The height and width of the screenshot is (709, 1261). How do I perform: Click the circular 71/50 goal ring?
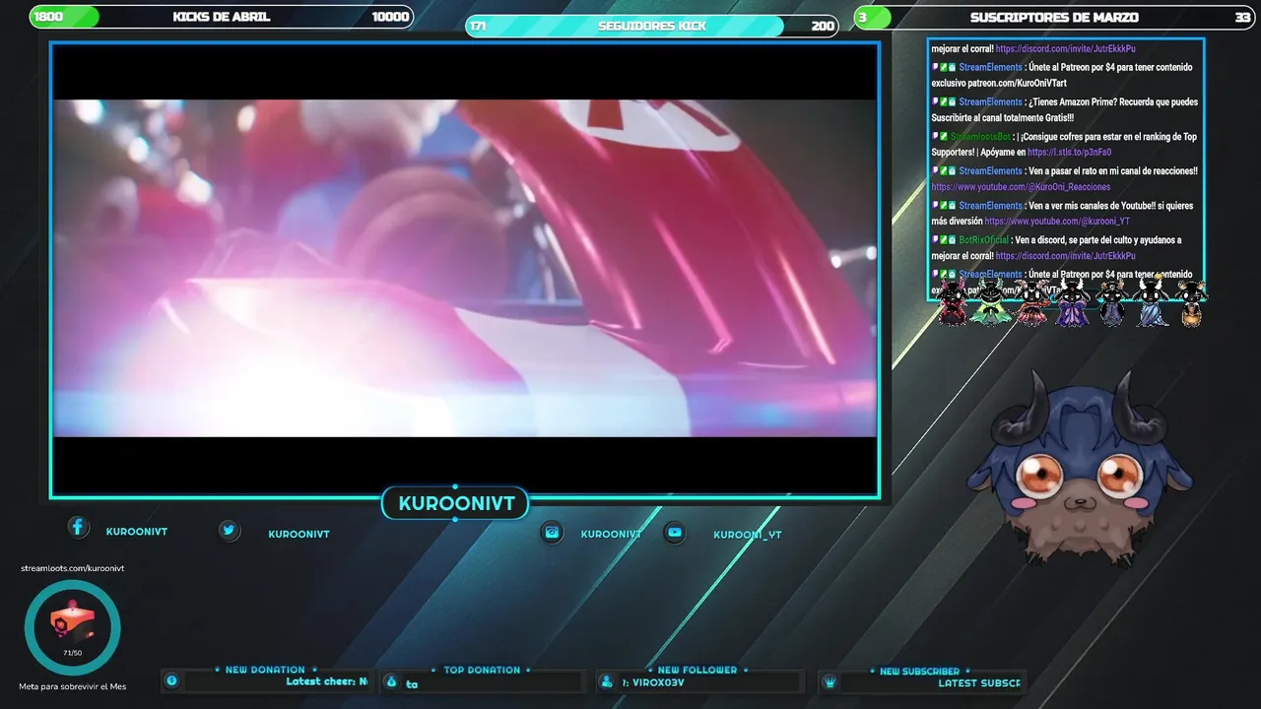coord(72,628)
